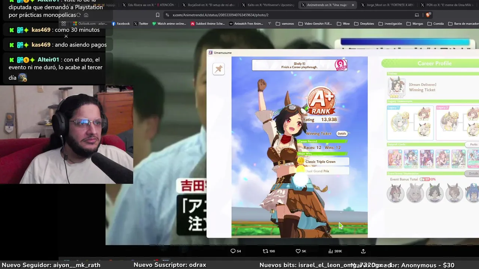Click the Perks button in Career Profile

[473, 145]
